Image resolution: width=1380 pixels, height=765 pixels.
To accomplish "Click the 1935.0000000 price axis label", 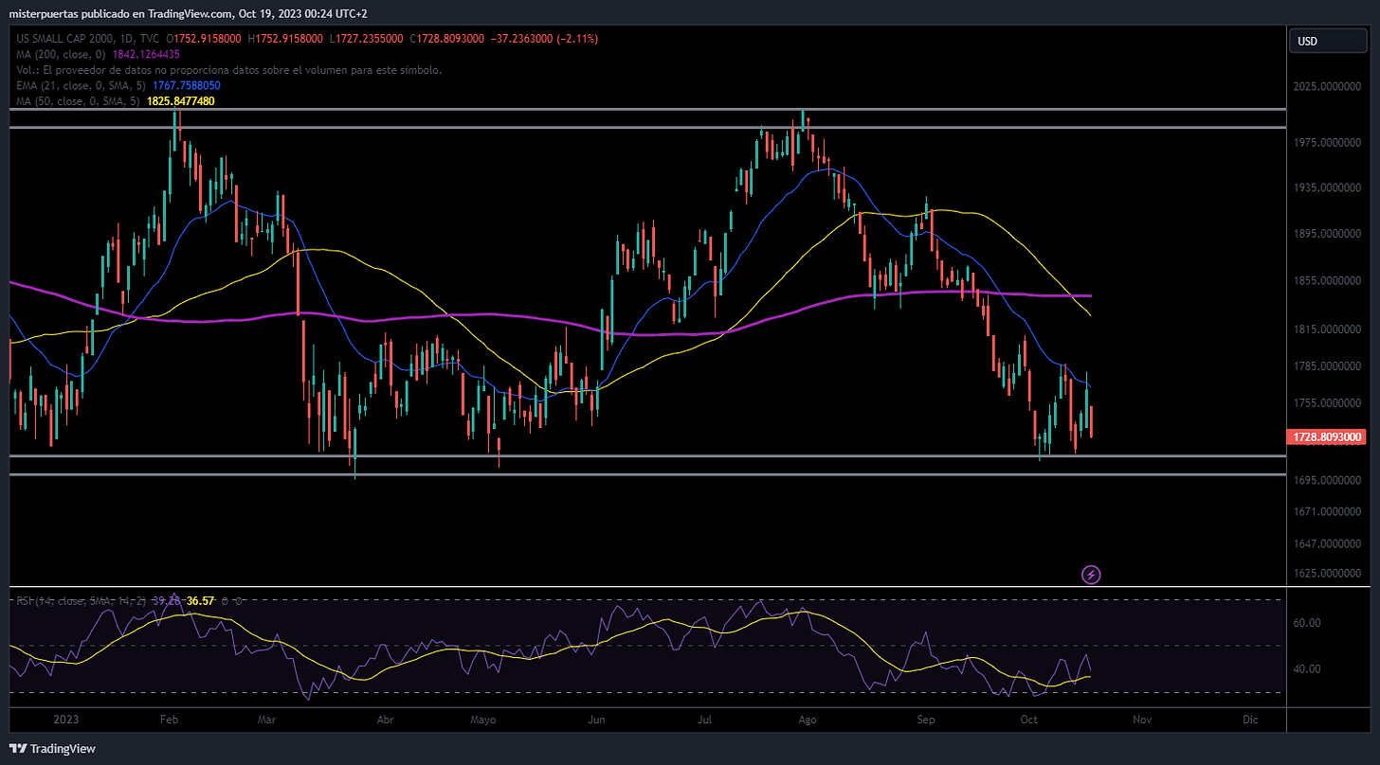I will tap(1327, 188).
